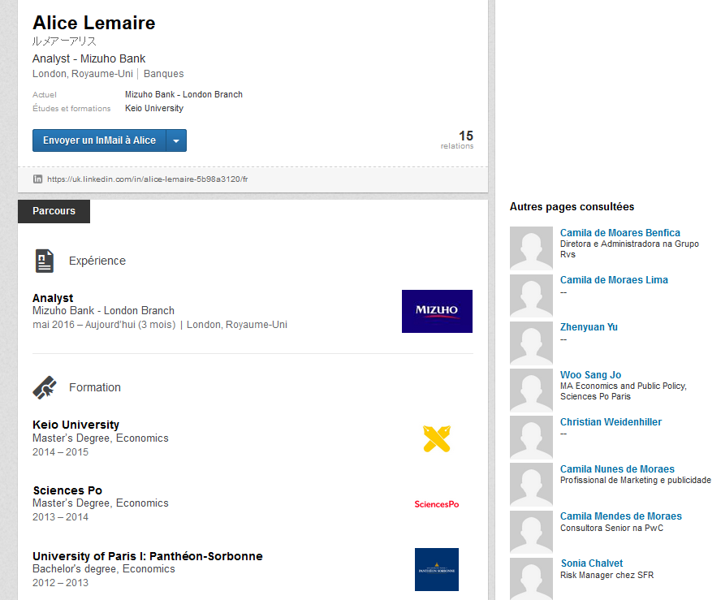
Task: Visit Christian Weidenhiller's profile
Action: (611, 422)
